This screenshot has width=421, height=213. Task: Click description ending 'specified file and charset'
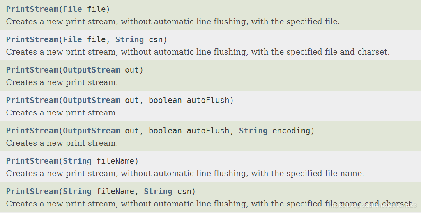(198, 52)
